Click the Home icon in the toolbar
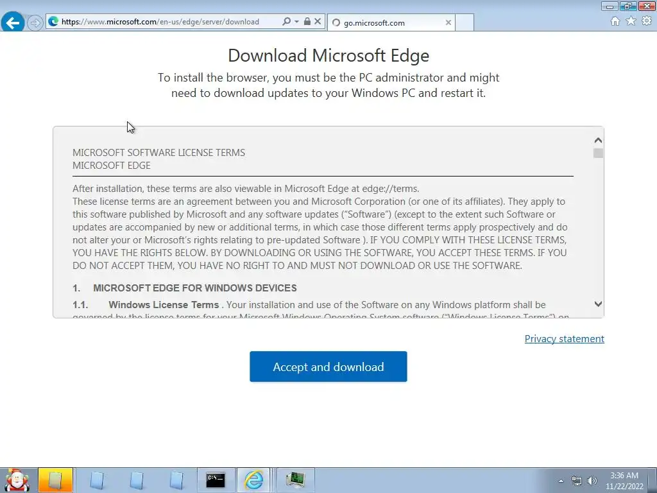This screenshot has width=657, height=493. (615, 21)
